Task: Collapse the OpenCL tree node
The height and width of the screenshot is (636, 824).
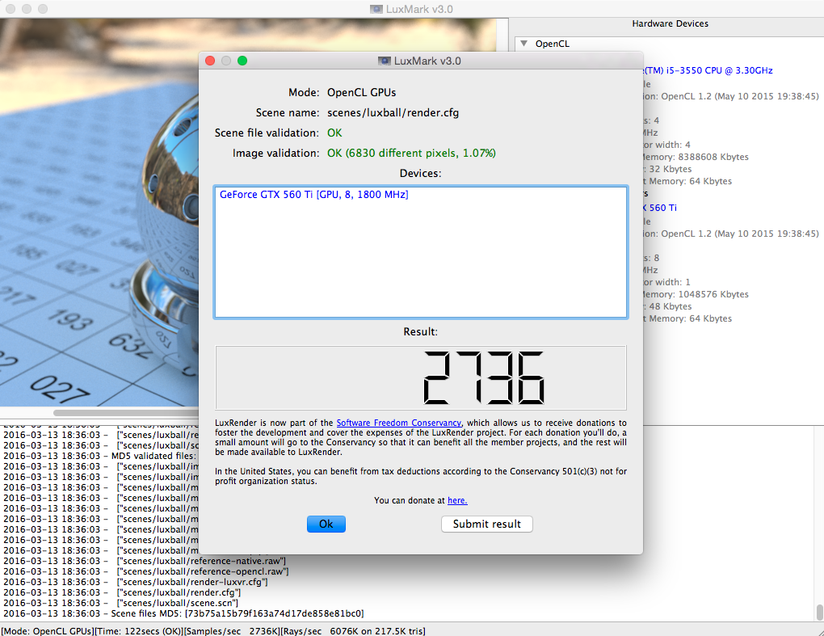Action: pos(523,44)
